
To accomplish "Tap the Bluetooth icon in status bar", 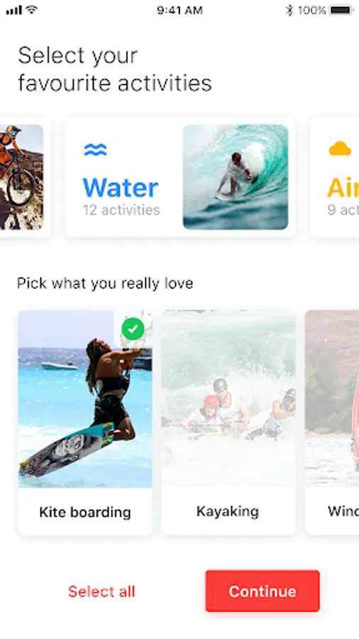I will [289, 10].
